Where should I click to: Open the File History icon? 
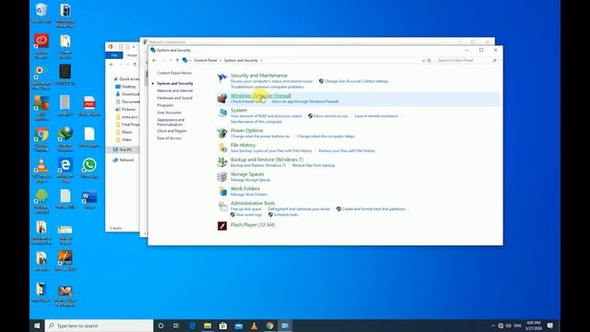pos(222,148)
